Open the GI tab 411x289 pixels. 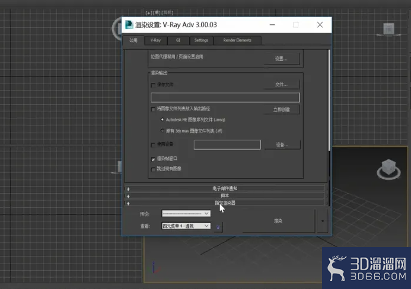pyautogui.click(x=179, y=40)
